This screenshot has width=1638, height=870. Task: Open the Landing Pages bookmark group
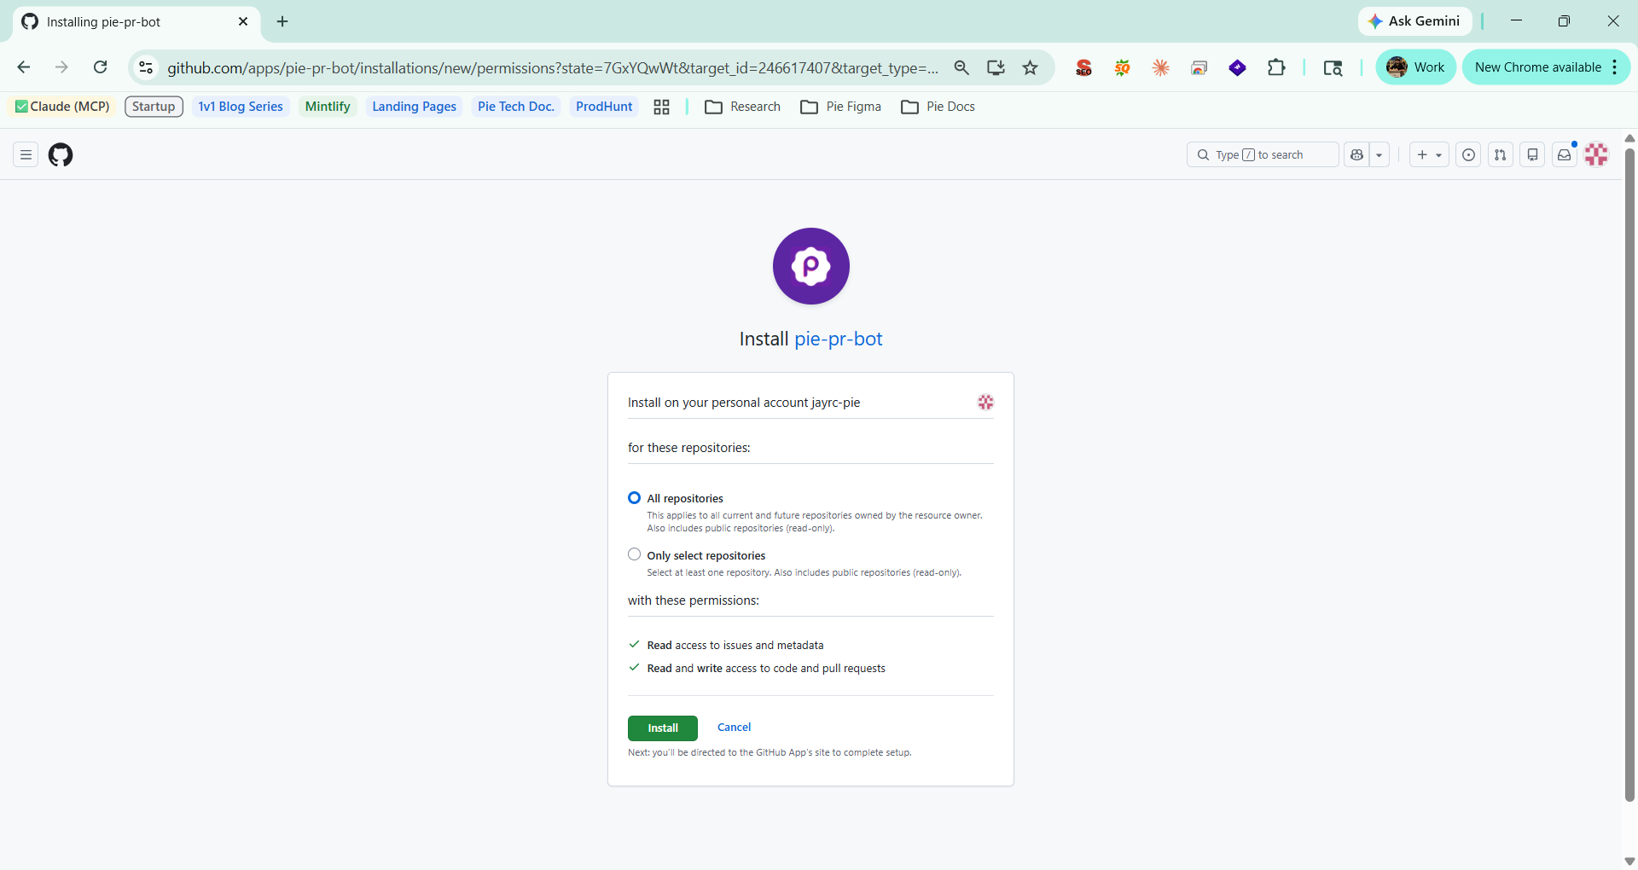click(x=414, y=107)
